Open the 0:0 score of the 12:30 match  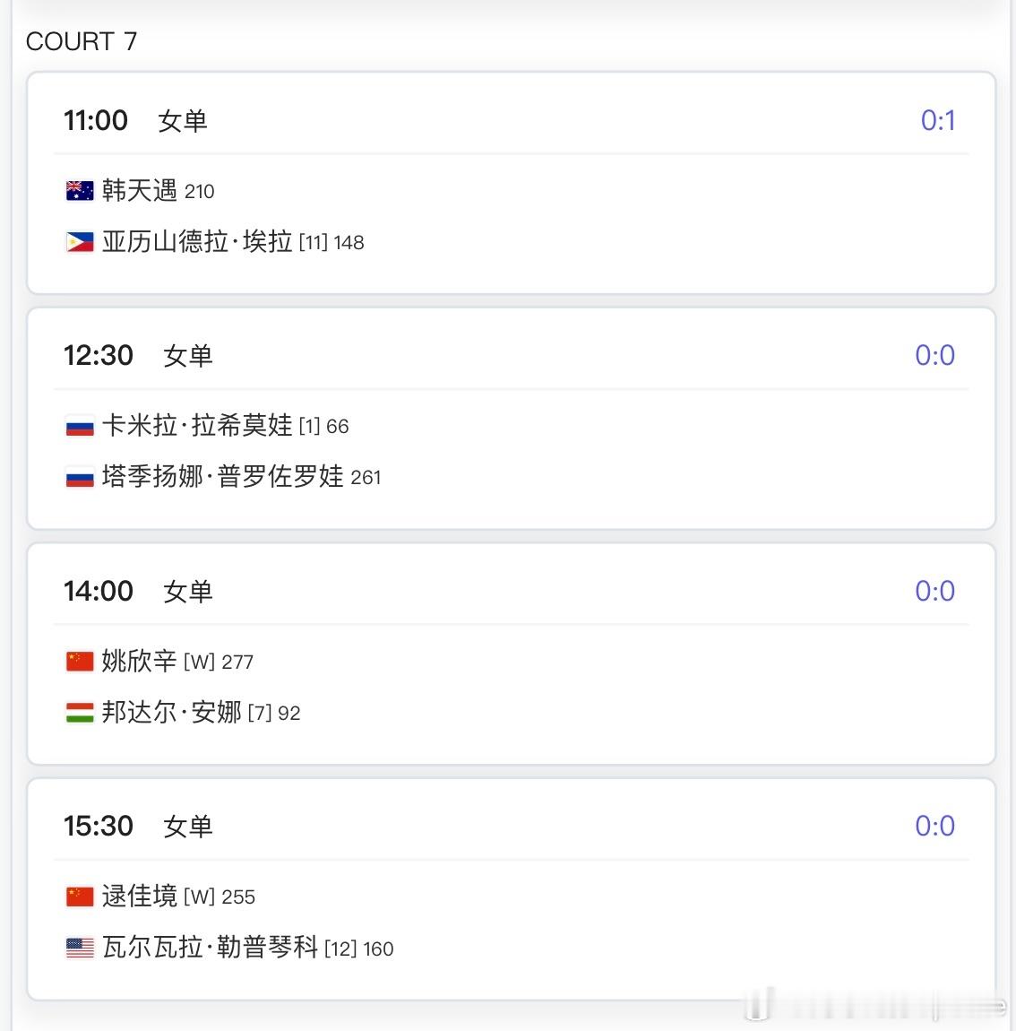[x=935, y=355]
